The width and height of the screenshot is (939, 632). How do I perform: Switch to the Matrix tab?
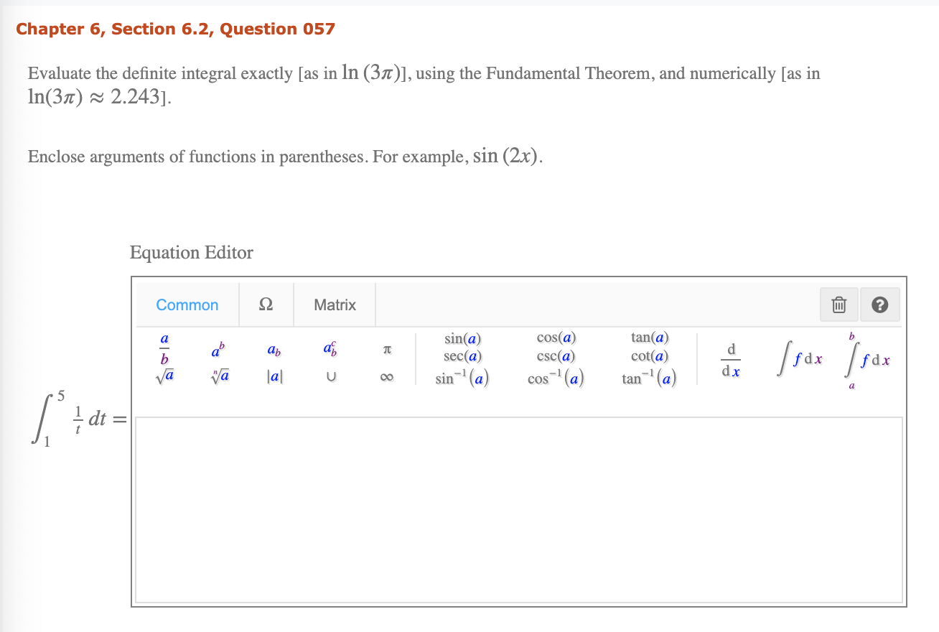click(335, 305)
